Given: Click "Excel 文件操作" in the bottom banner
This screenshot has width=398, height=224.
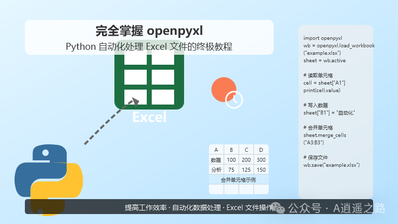Looking at the screenshot, I should (250, 208).
